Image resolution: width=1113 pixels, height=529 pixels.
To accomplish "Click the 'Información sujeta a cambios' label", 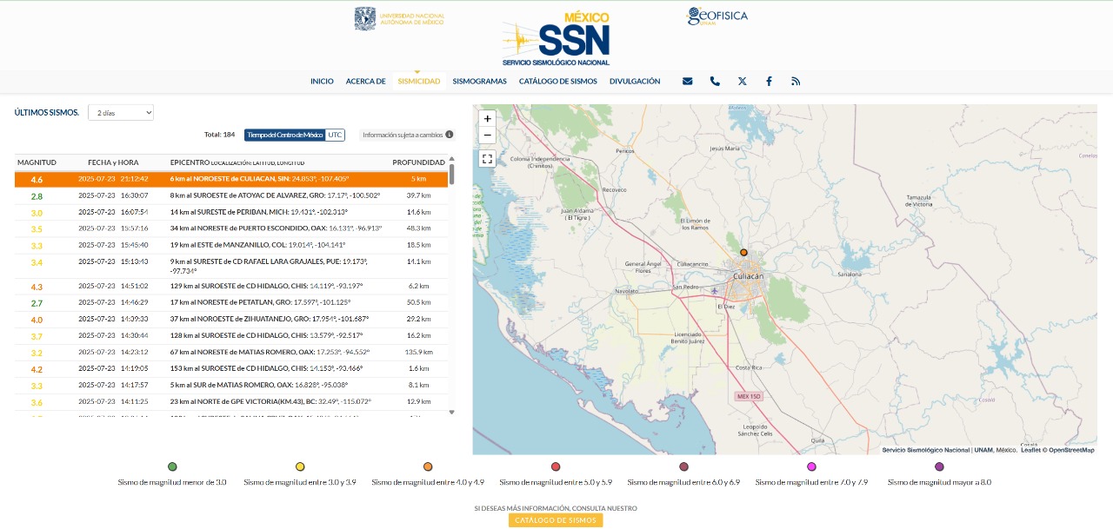I will [x=403, y=135].
